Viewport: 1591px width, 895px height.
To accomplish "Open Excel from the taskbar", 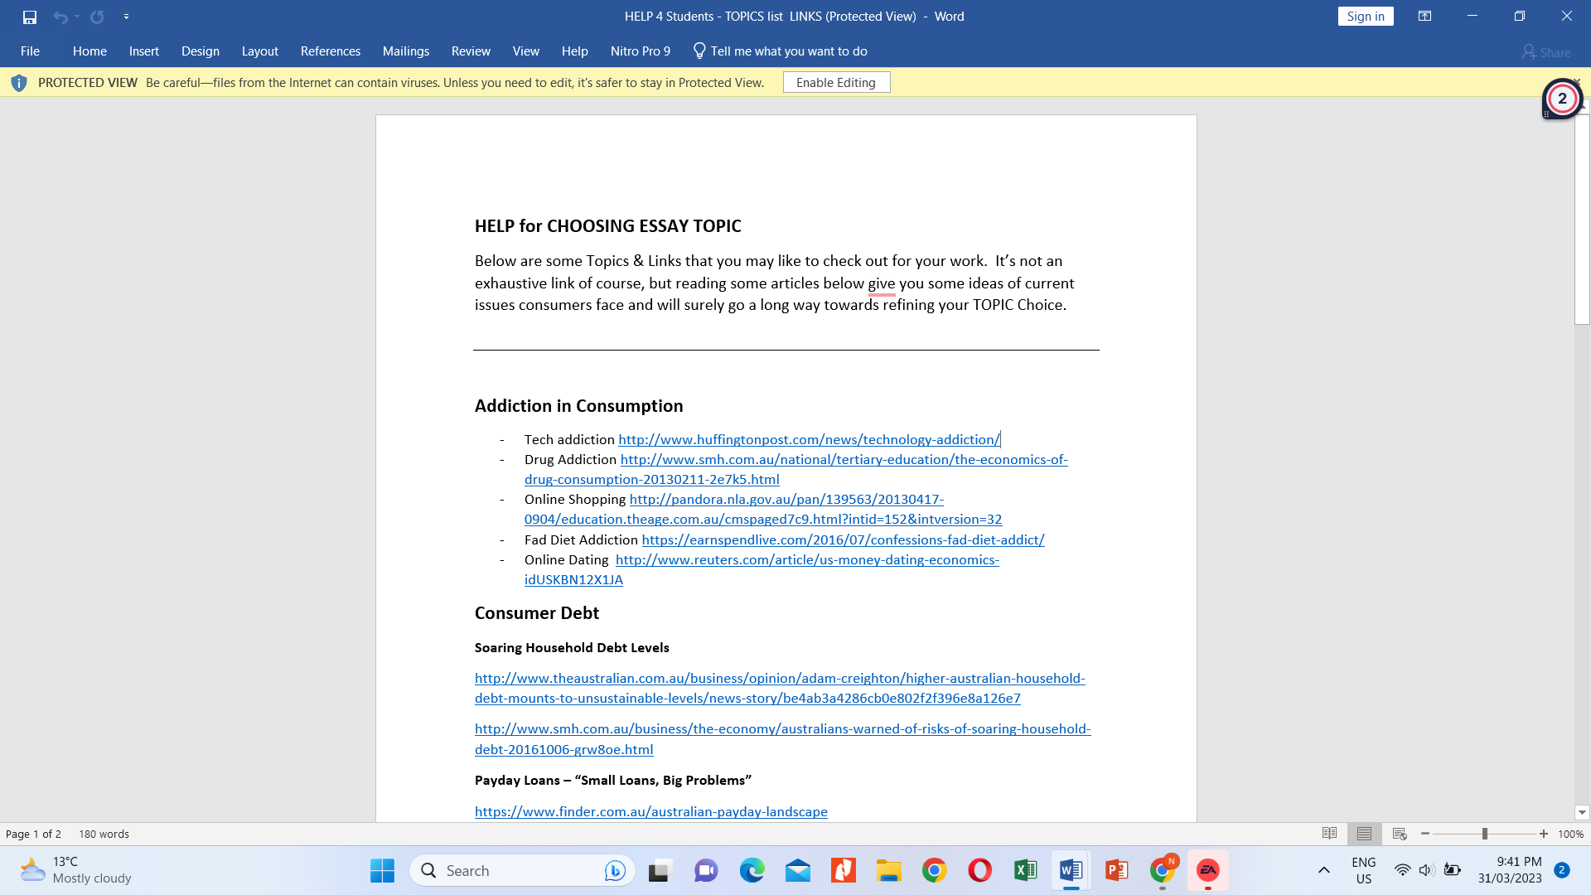I will pos(1025,870).
